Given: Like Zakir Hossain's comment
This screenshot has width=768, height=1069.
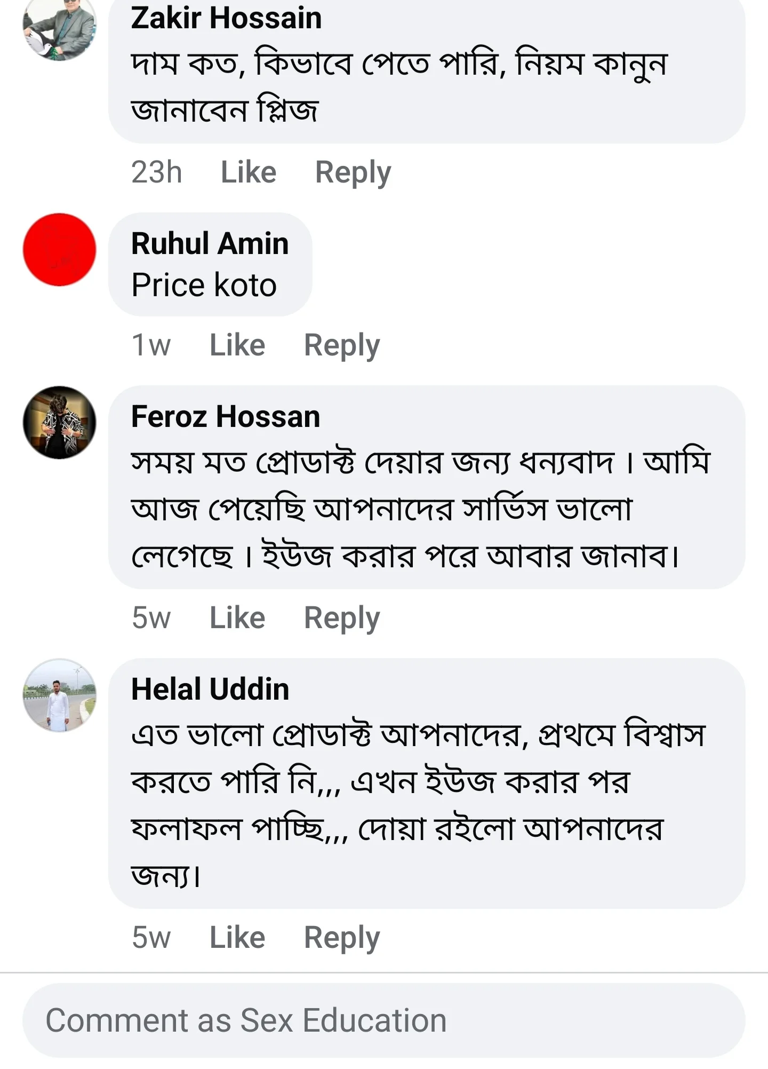Looking at the screenshot, I should click(x=249, y=172).
